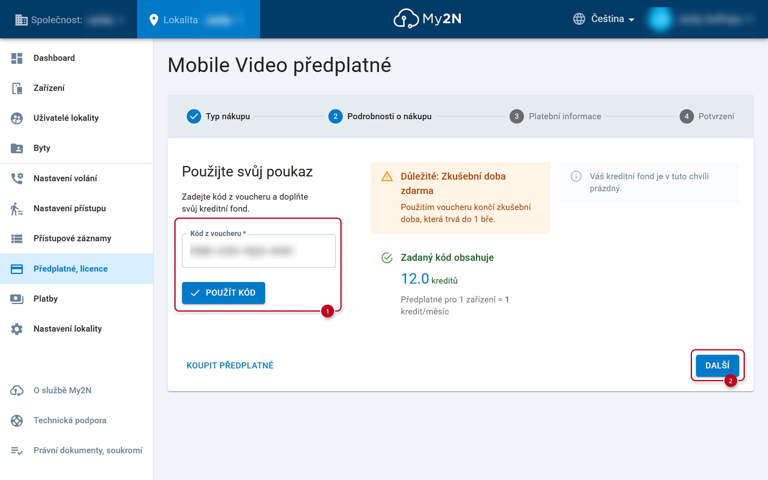768x480 pixels.
Task: Click the completed Typ nákupu step checkmark
Action: (194, 116)
